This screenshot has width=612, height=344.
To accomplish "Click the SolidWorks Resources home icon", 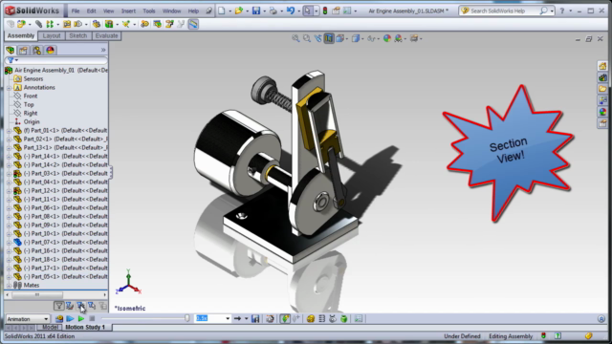I will [602, 66].
